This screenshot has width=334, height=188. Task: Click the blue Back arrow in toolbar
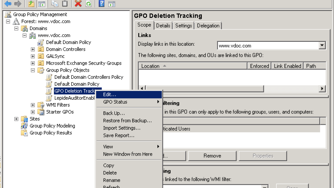tap(8, 4)
